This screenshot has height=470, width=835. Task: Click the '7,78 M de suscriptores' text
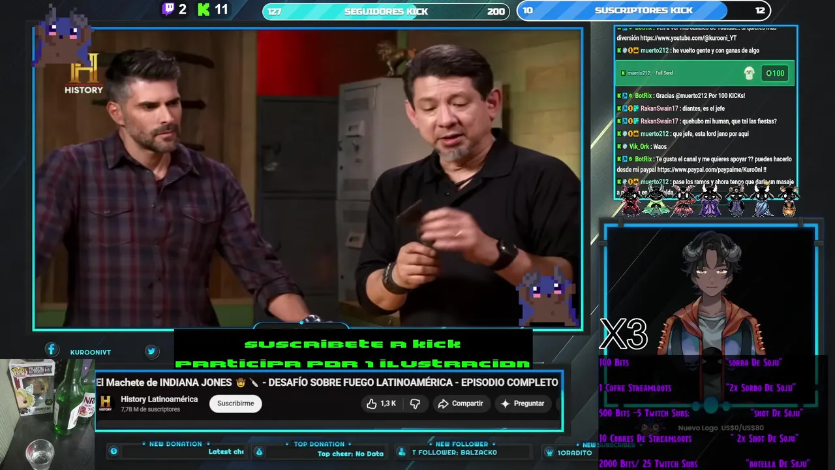[150, 410]
